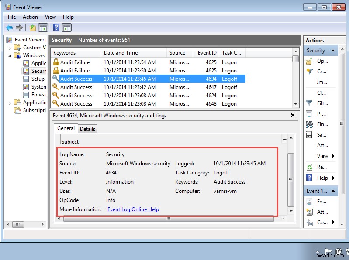Click the Up One Level folder icon
349x260 pixels.
[x=33, y=28]
